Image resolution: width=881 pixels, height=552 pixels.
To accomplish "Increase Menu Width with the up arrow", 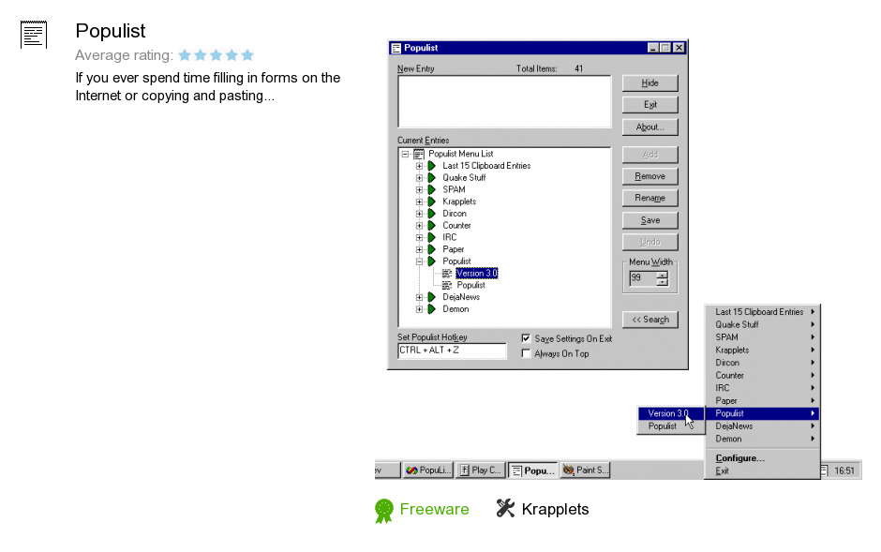I will click(663, 275).
